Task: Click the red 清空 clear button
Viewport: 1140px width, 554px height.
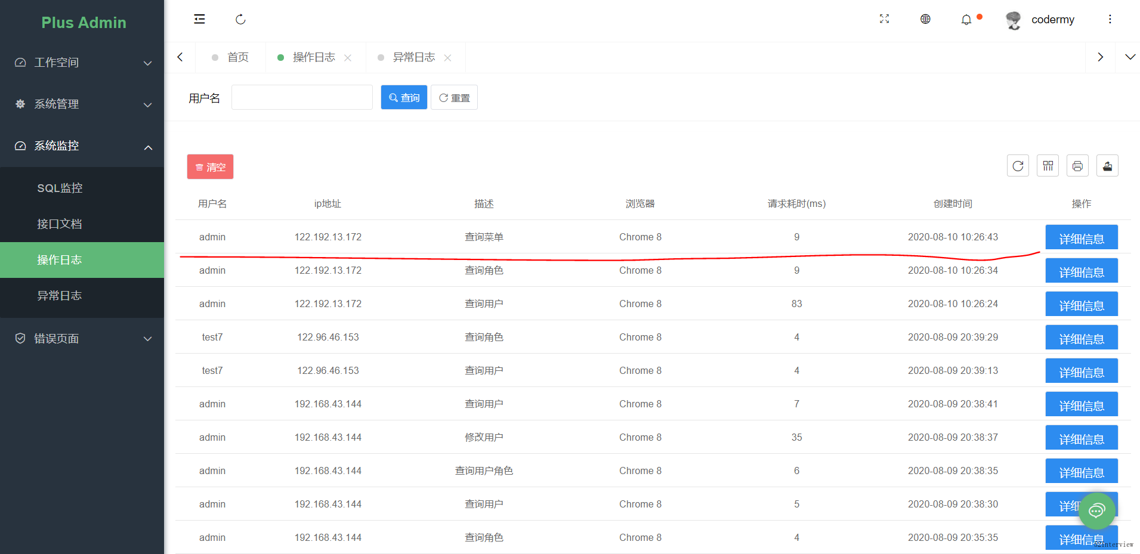Action: [210, 167]
